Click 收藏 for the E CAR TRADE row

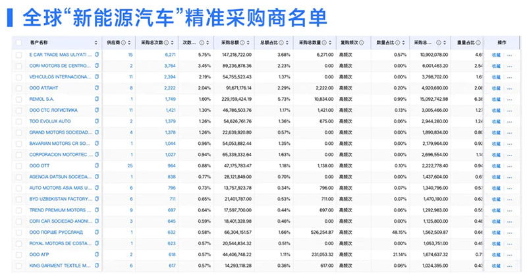point(496,55)
